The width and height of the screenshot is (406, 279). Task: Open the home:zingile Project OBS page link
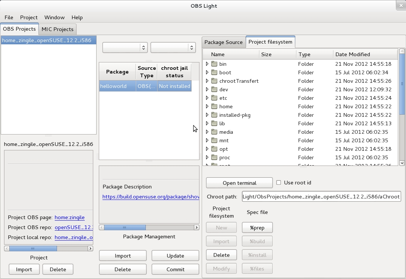click(x=69, y=217)
